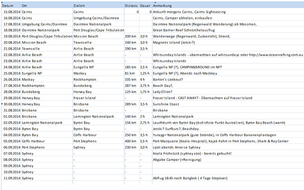The image size is (304, 190).
Task: Select Zielort cell 'Coffs Harbour'
Action: pyautogui.click(x=85, y=135)
